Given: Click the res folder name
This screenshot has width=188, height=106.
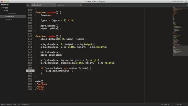Looking at the screenshot, I should pyautogui.click(x=6, y=11).
